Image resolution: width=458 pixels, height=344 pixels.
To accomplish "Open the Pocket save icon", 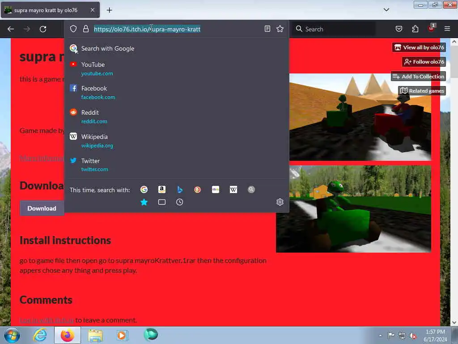I will click(399, 29).
